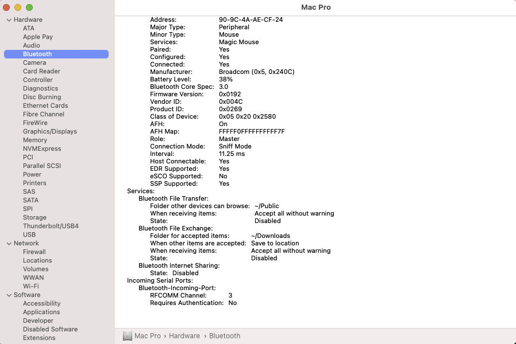Select ATA in the sidebar

point(29,28)
